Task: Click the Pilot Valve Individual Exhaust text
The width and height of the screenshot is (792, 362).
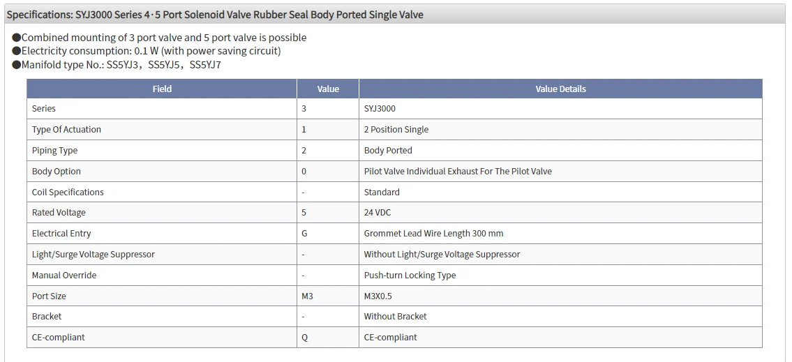Action: pos(458,172)
